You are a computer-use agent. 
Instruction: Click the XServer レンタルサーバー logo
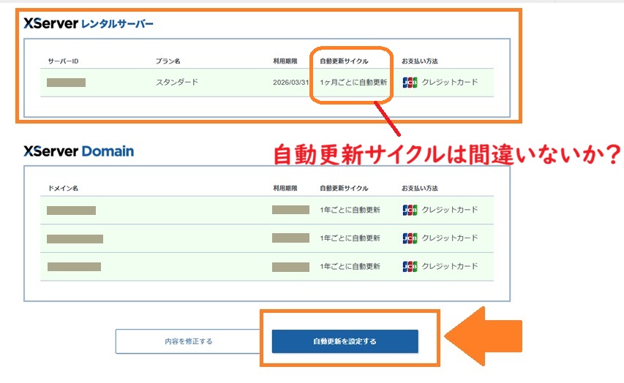point(89,23)
